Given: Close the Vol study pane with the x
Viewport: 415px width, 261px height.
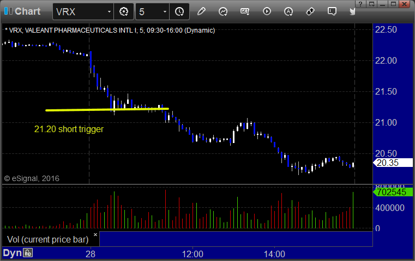Looking at the screenshot, I should point(95,234).
